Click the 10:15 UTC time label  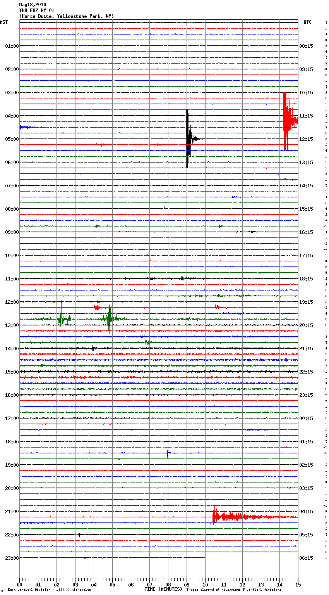coord(306,93)
